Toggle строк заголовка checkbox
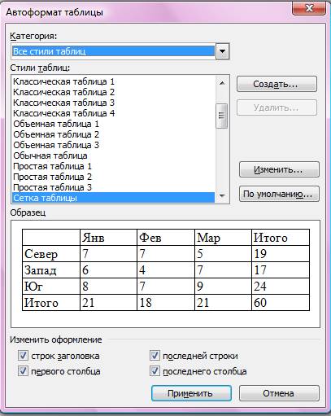This screenshot has height=416, width=331. tap(23, 355)
